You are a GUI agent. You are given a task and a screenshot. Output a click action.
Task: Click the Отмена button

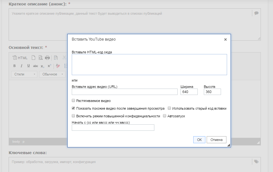(217, 140)
